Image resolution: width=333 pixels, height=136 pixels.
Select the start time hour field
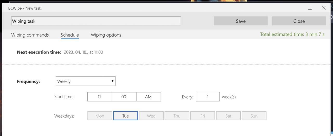pos(100,97)
